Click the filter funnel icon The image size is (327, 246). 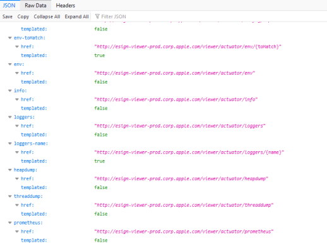97,16
